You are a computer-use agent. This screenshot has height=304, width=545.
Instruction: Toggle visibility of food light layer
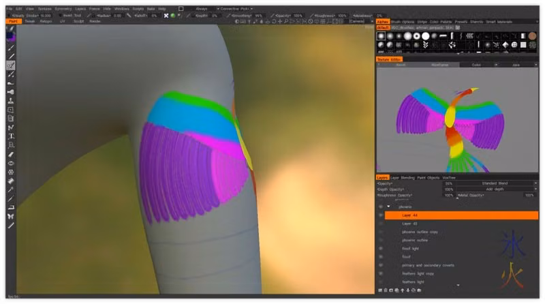[x=381, y=249]
